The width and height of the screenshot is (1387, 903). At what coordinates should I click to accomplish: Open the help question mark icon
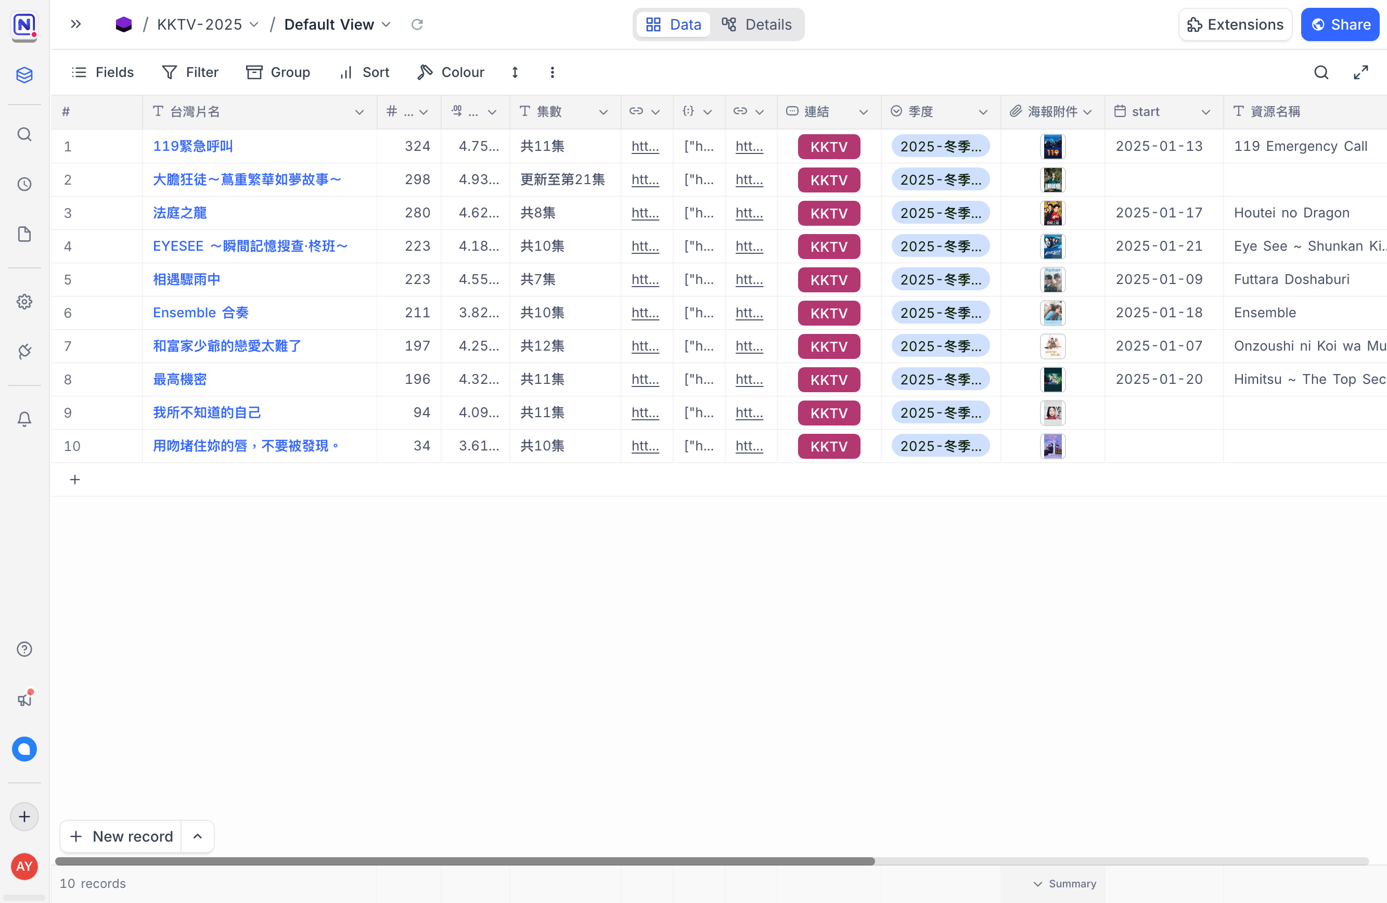pyautogui.click(x=24, y=649)
